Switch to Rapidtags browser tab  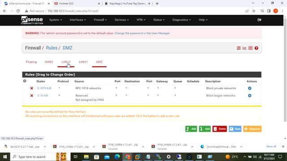pyautogui.click(x=127, y=4)
